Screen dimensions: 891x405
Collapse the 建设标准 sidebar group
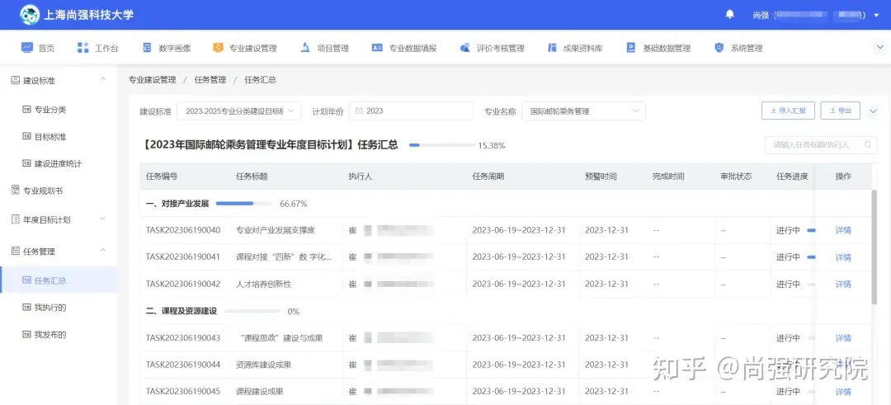103,79
